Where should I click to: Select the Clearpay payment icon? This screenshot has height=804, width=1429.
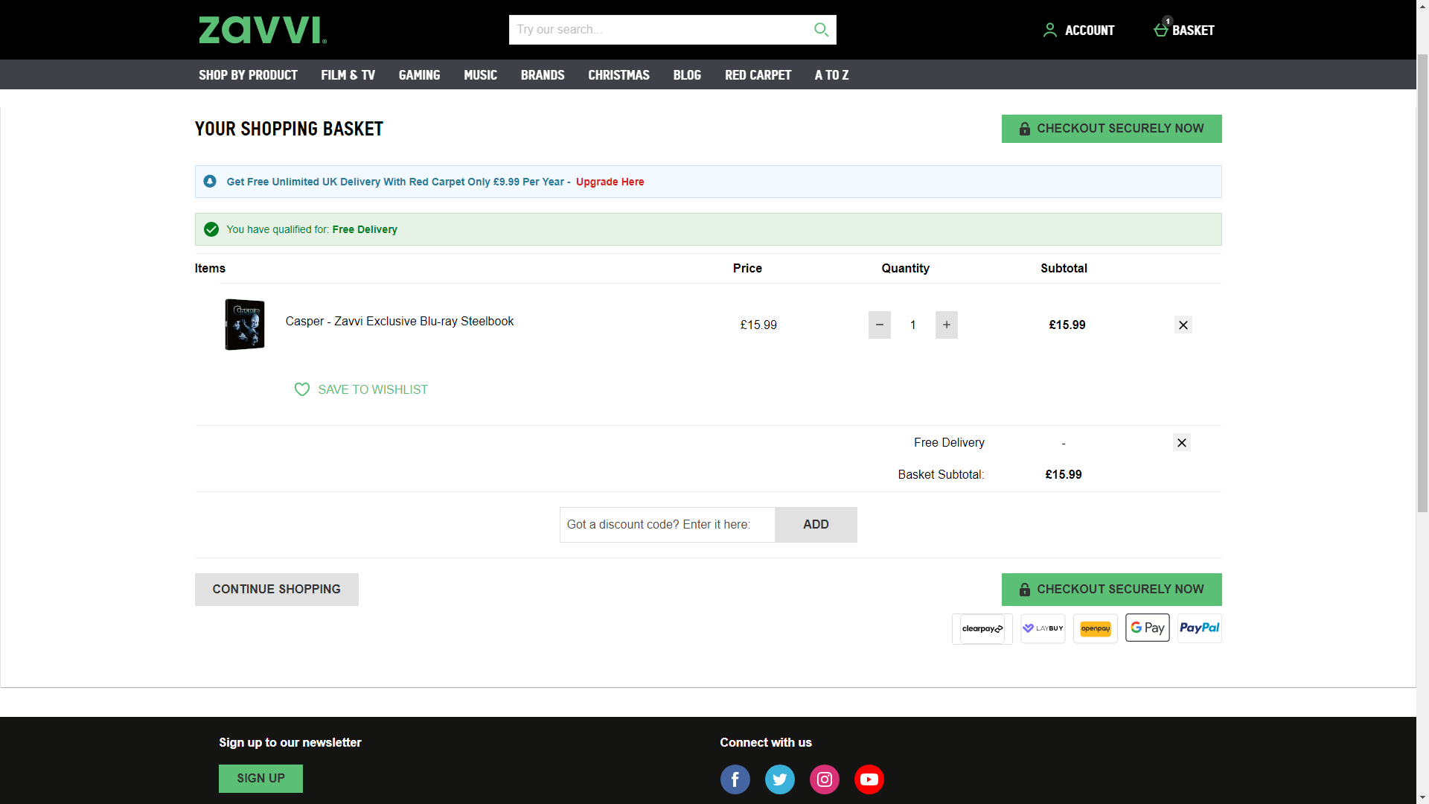pyautogui.click(x=982, y=628)
